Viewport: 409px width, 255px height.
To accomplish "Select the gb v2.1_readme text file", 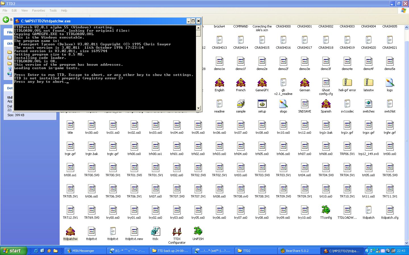I will click(283, 82).
